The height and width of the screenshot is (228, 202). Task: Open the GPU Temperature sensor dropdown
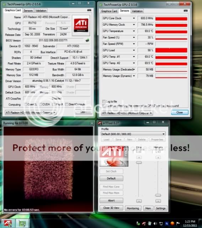[x=134, y=31]
